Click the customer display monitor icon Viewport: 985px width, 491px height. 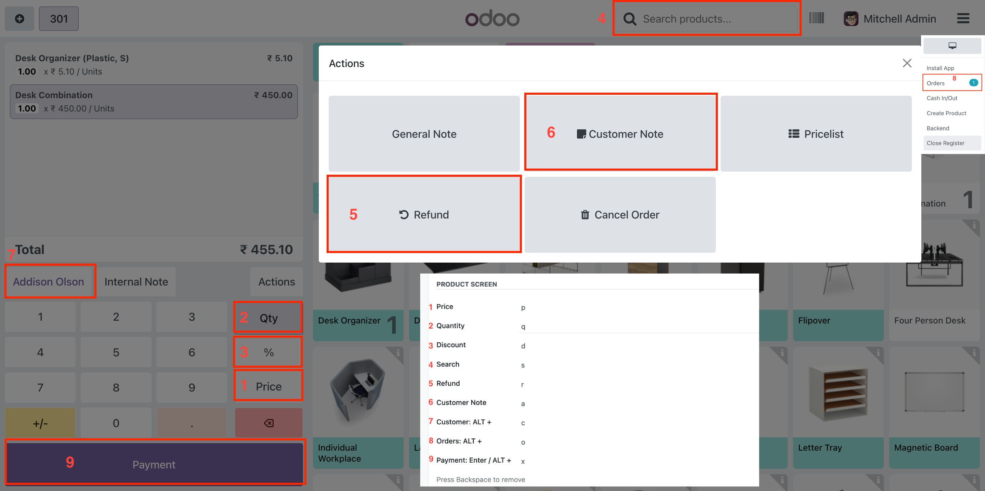click(x=952, y=46)
